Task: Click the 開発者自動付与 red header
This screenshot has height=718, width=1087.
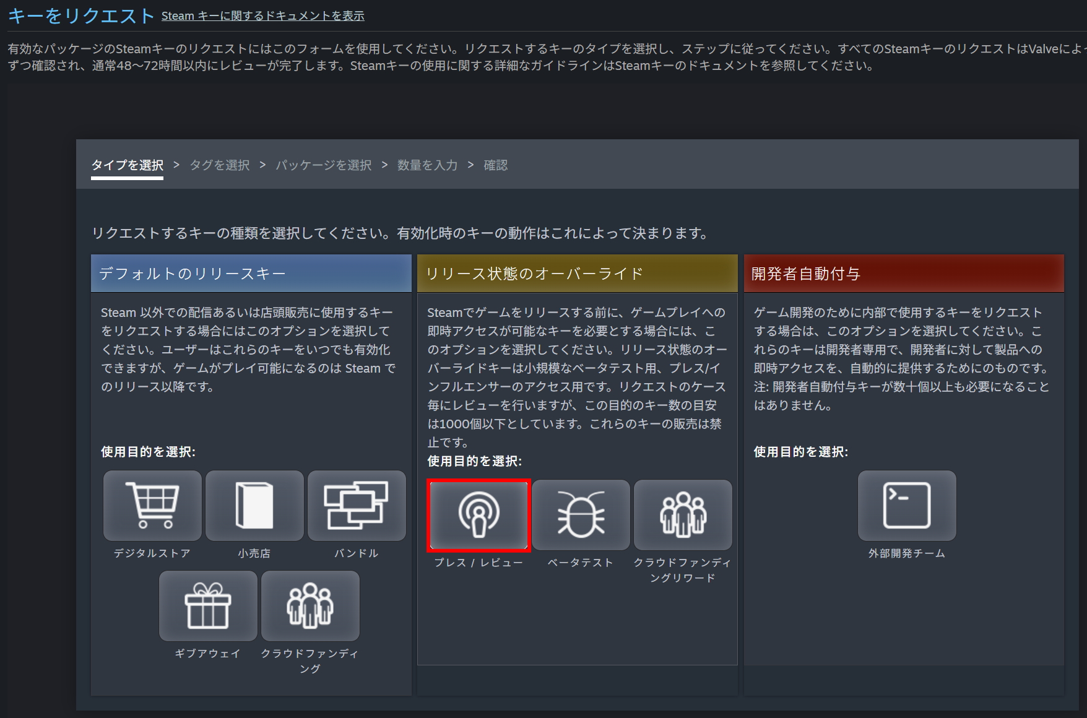Action: tap(903, 274)
